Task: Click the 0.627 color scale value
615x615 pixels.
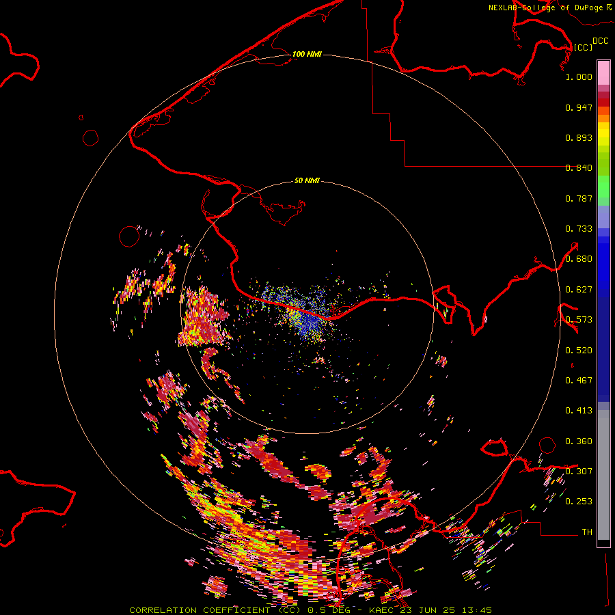Action: pyautogui.click(x=579, y=290)
